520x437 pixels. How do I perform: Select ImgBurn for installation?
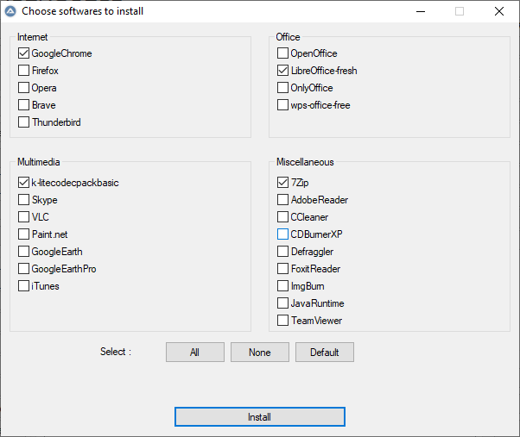pos(282,285)
